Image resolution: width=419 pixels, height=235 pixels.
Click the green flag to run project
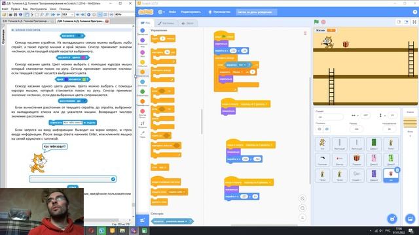316,22
